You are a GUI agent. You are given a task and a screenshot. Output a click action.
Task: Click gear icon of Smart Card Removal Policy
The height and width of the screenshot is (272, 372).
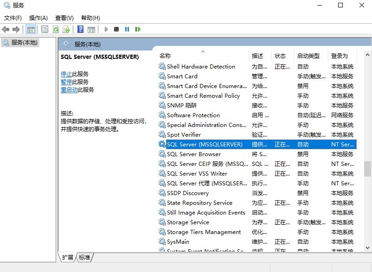coord(162,95)
